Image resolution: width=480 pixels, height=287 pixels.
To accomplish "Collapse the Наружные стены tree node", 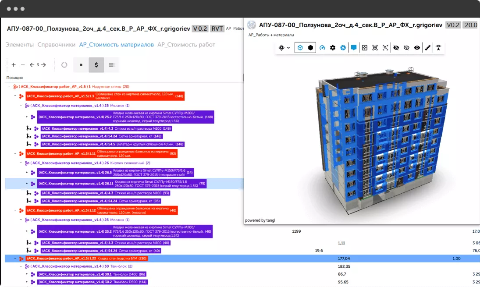I will pyautogui.click(x=10, y=87).
